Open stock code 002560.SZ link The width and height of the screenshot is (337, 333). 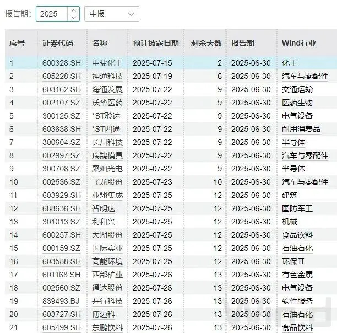pos(61,288)
